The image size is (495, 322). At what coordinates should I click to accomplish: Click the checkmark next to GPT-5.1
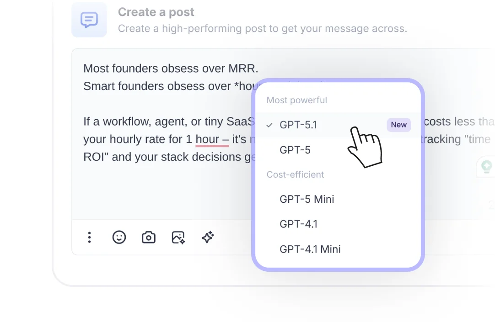tap(269, 125)
